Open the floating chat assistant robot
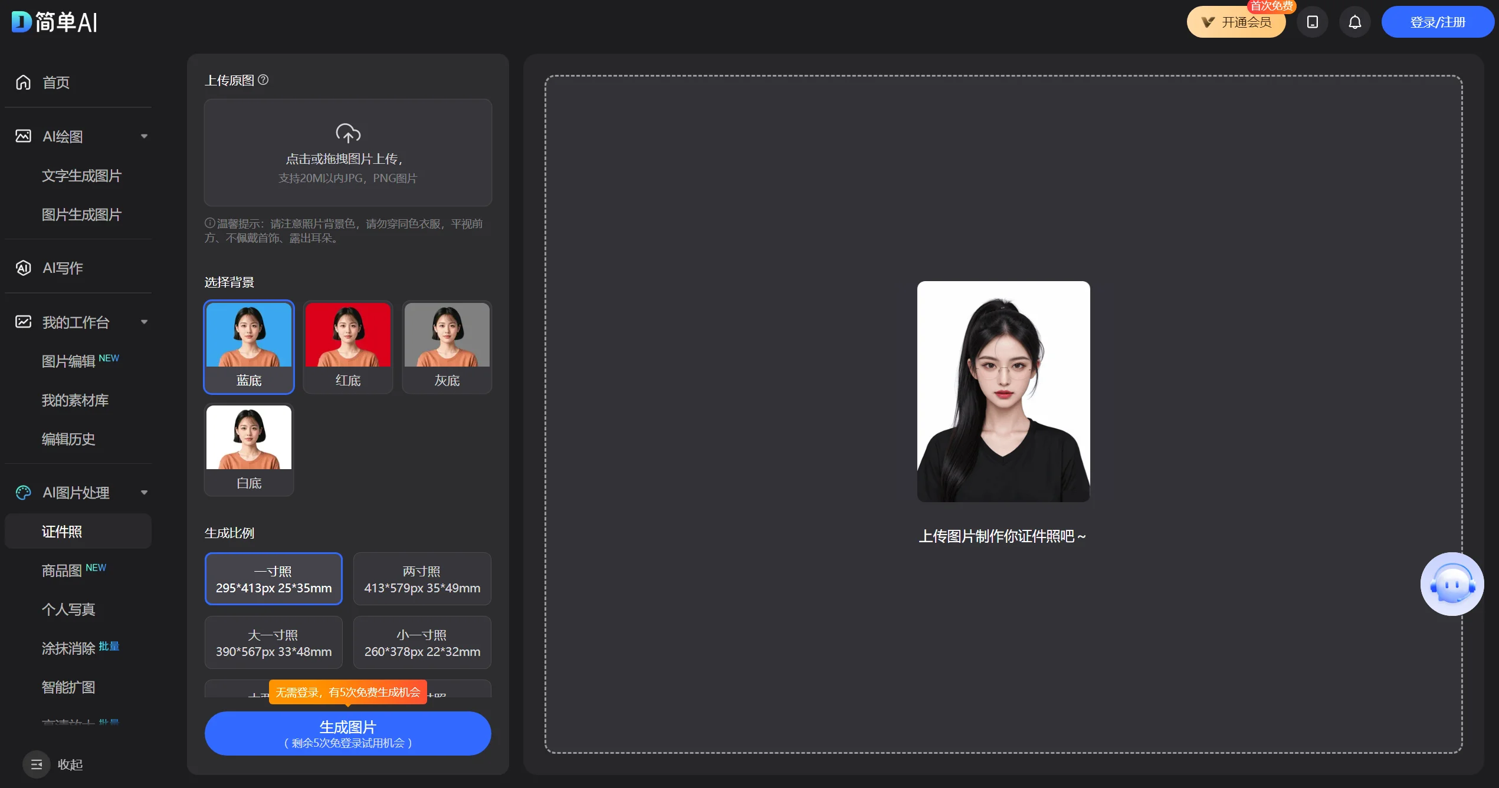The width and height of the screenshot is (1499, 788). pos(1451,583)
